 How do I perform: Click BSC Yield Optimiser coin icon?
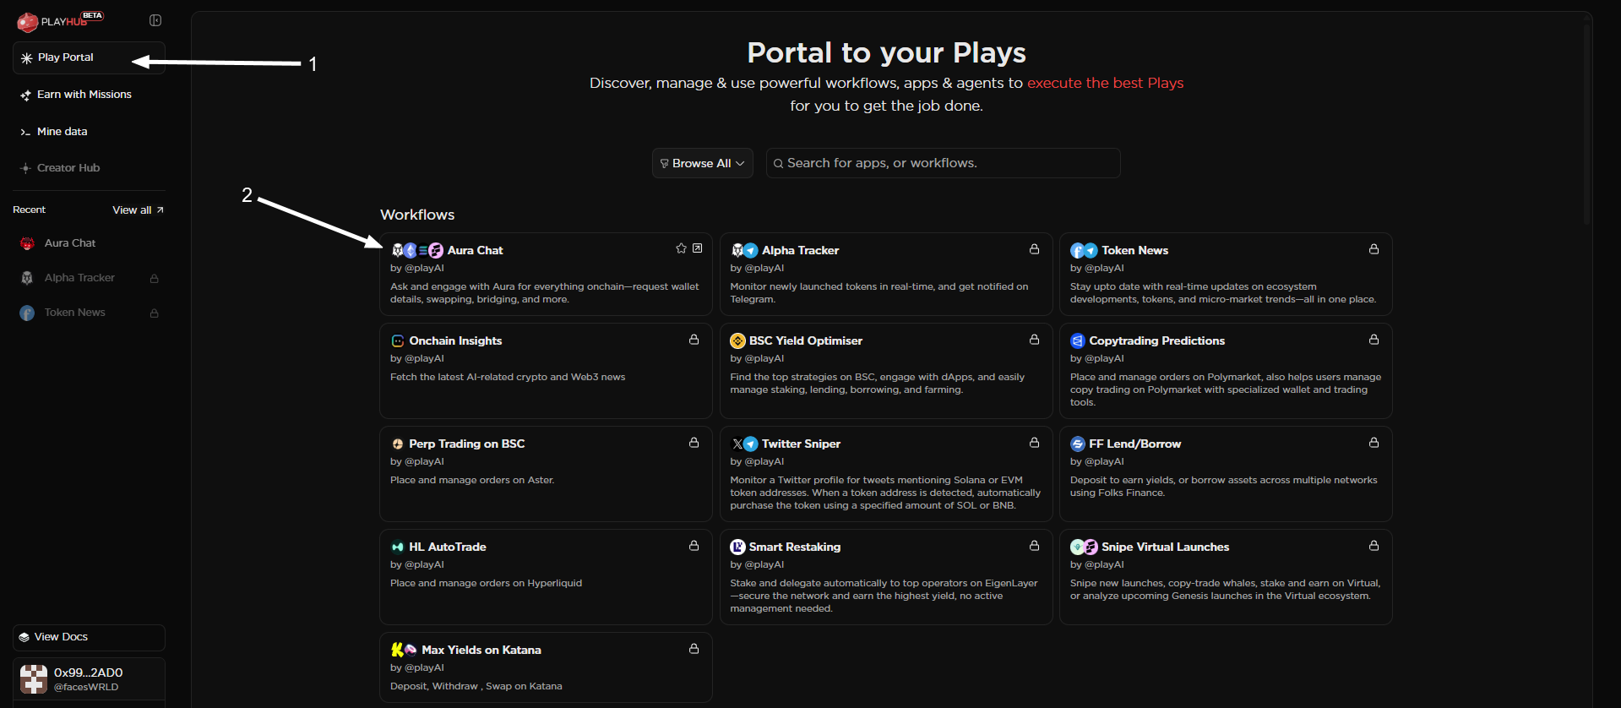pos(737,341)
